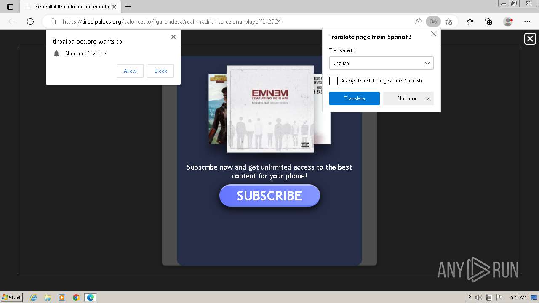539x303 pixels.
Task: View site info via the lock icon
Action: [x=53, y=21]
